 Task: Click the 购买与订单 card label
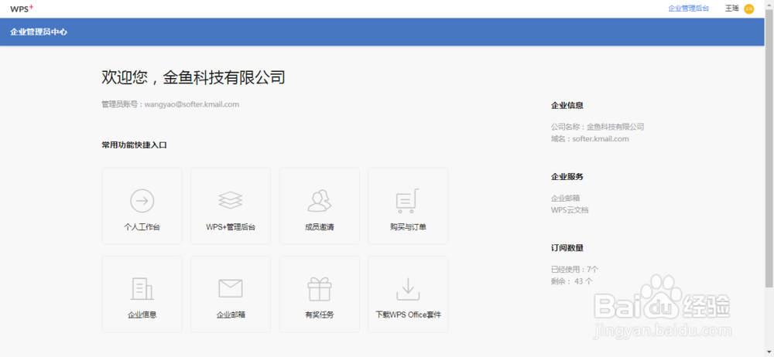(x=408, y=227)
